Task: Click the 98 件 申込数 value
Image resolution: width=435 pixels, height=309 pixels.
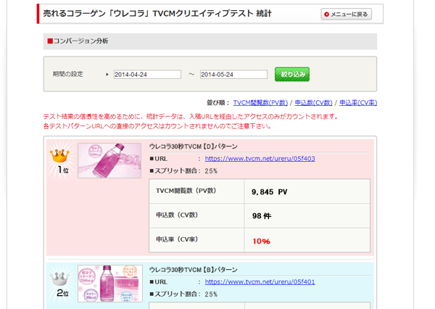Action: point(261,215)
